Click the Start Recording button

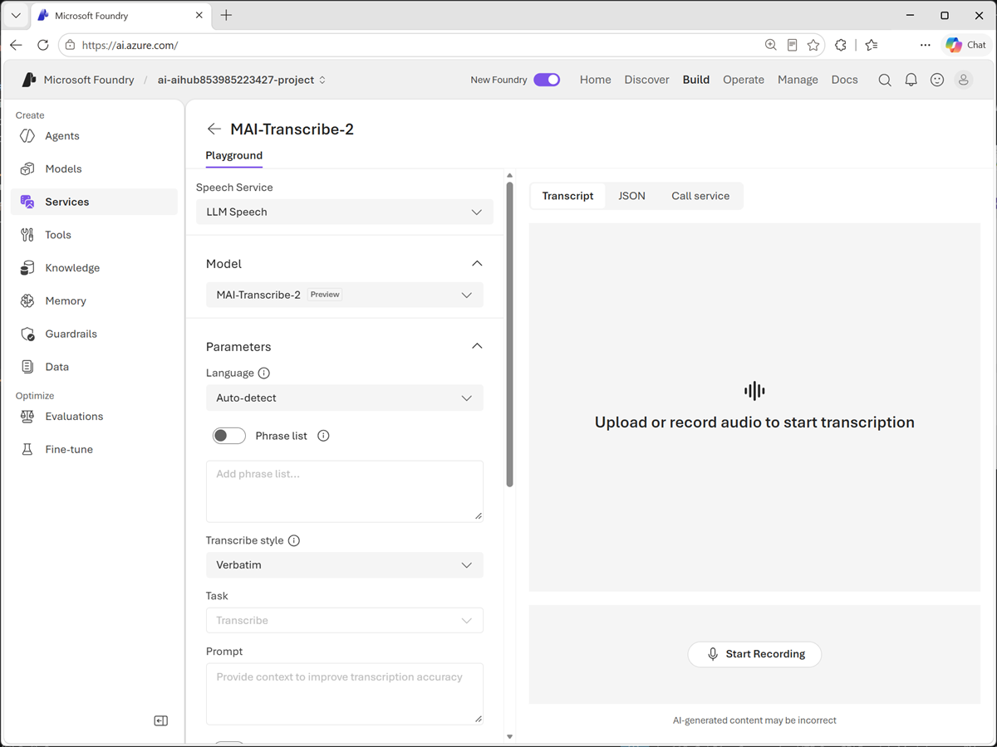tap(754, 654)
